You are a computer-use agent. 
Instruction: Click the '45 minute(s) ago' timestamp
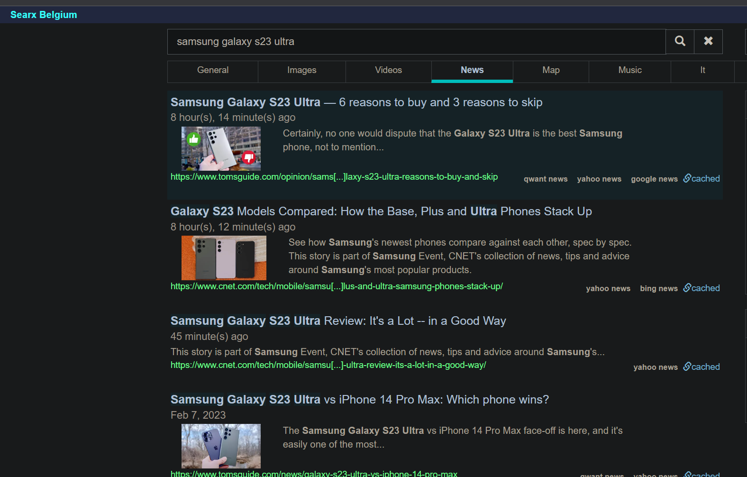click(210, 337)
